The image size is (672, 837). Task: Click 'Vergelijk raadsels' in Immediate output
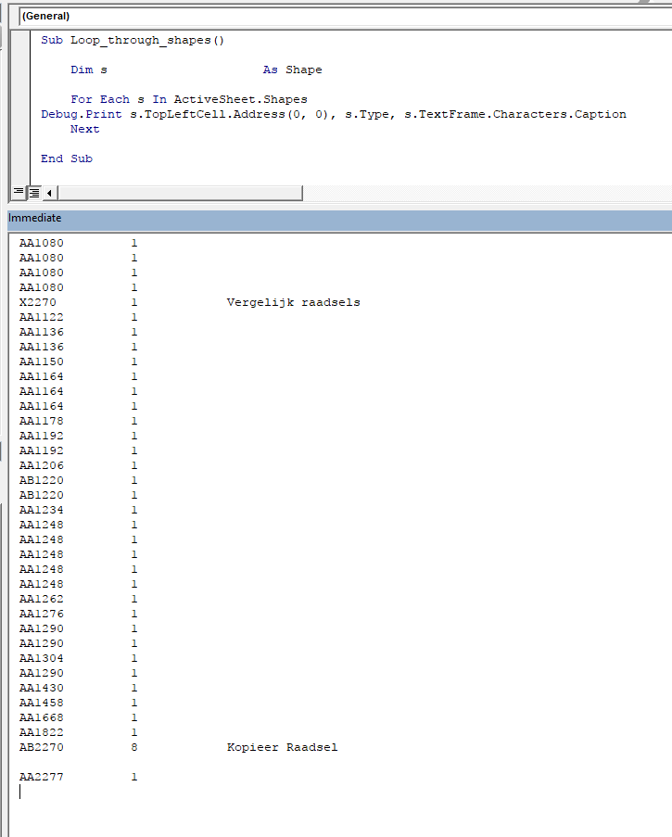(293, 302)
